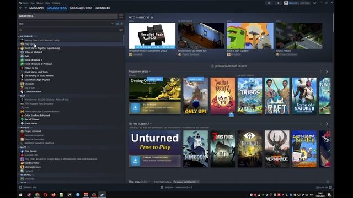Select 7 Days to Die in list
This screenshot has height=198, width=353.
(31, 68)
